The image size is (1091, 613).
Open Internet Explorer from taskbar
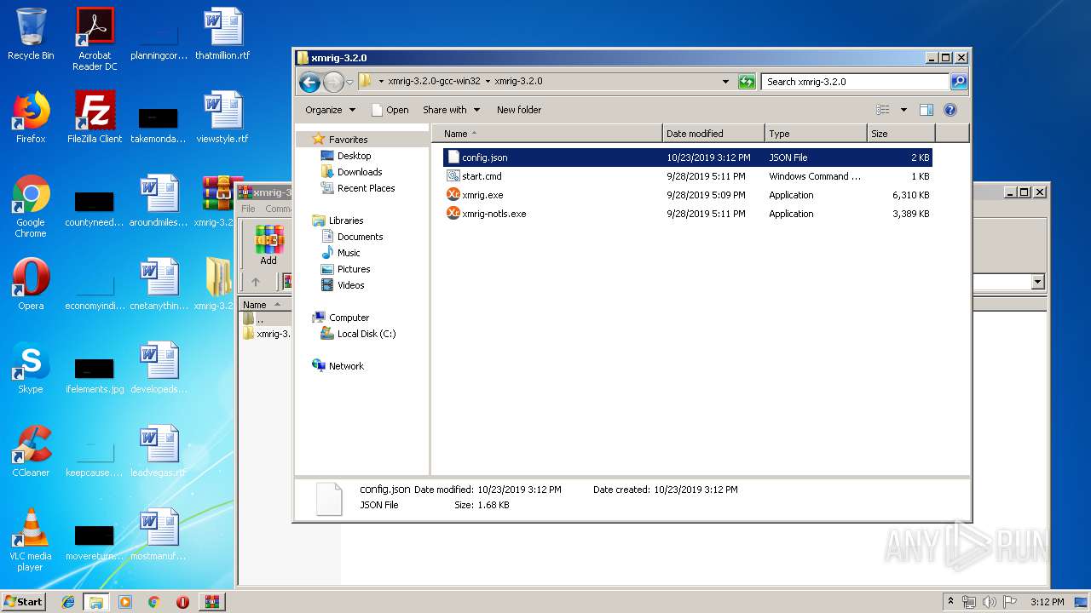(68, 602)
